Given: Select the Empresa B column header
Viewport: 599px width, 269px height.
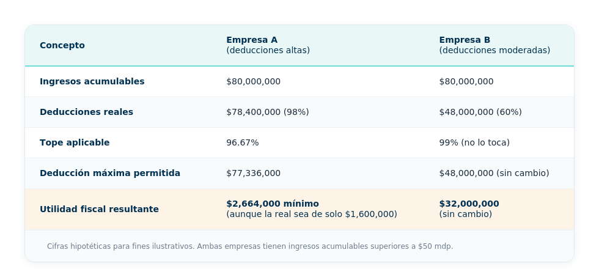Looking at the screenshot, I should [494, 45].
